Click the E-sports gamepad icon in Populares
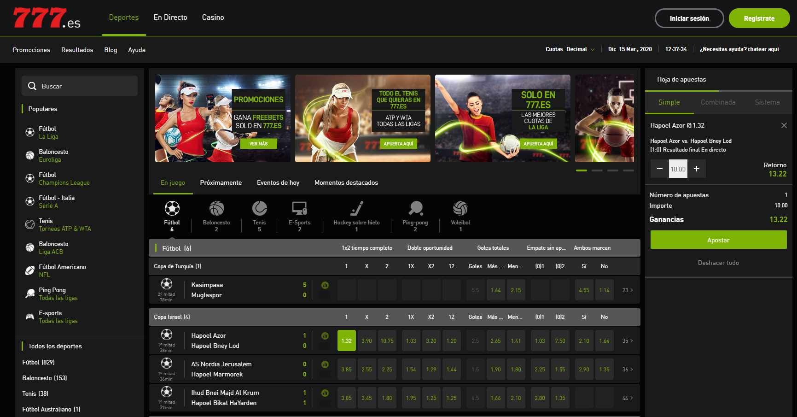This screenshot has height=417, width=797. [30, 317]
